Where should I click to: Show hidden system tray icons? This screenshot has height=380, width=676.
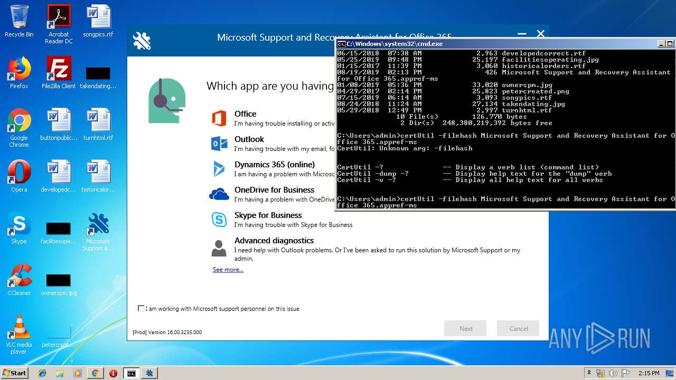pyautogui.click(x=589, y=373)
